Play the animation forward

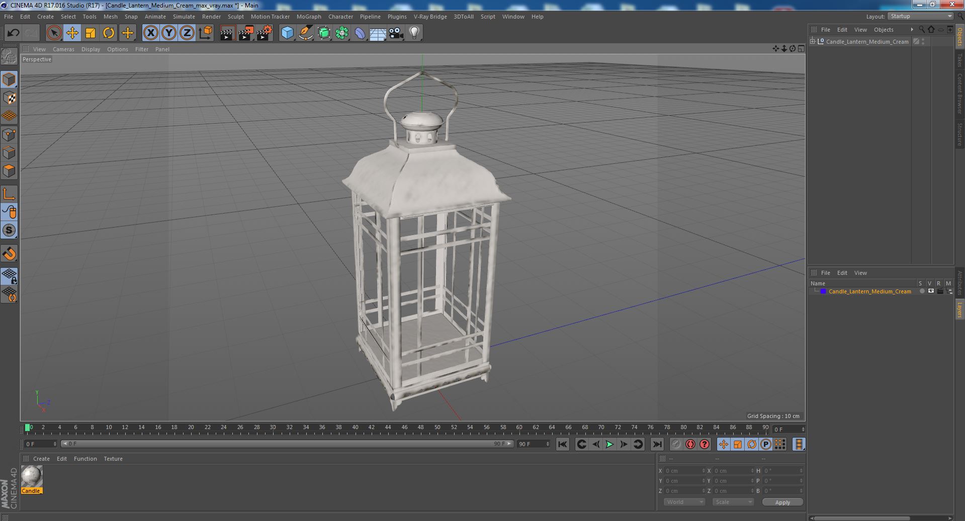coord(609,444)
